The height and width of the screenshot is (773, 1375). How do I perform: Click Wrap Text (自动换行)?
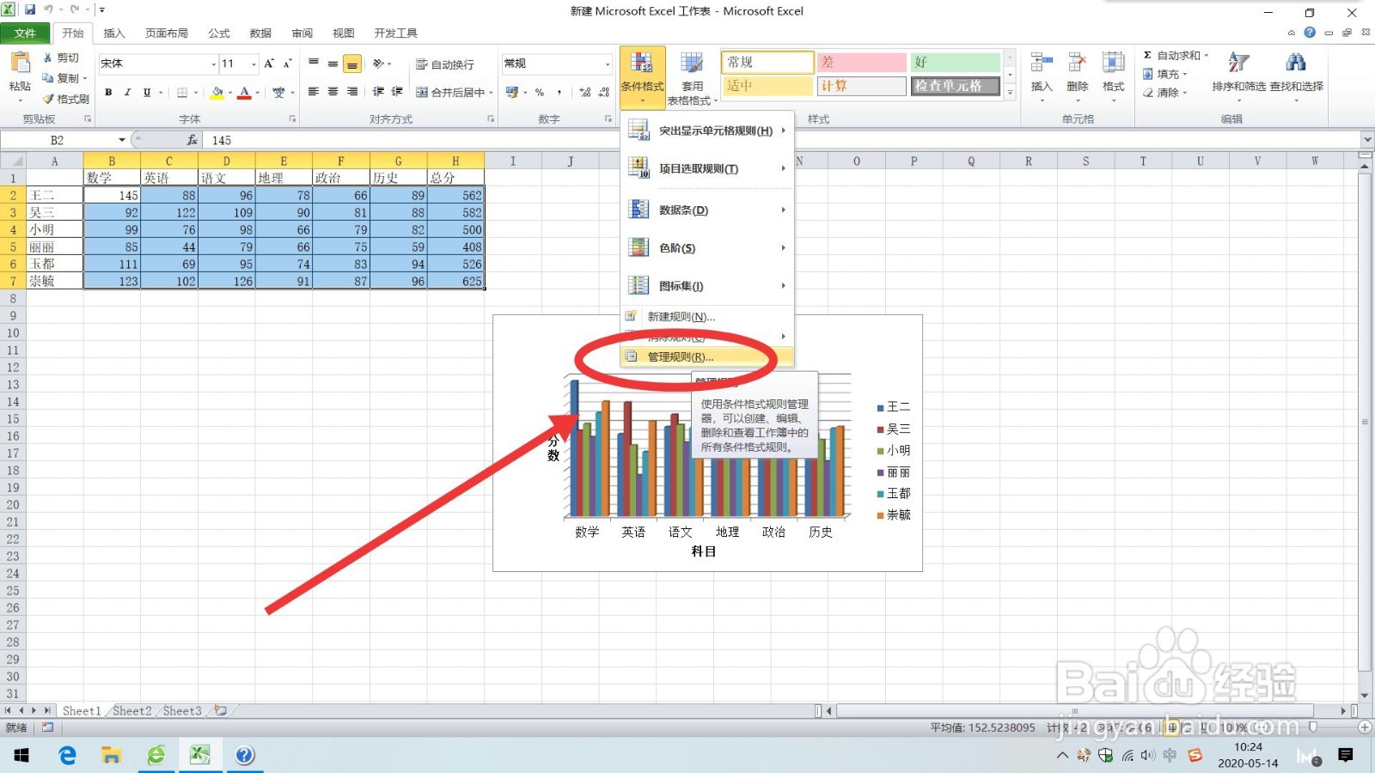[444, 64]
